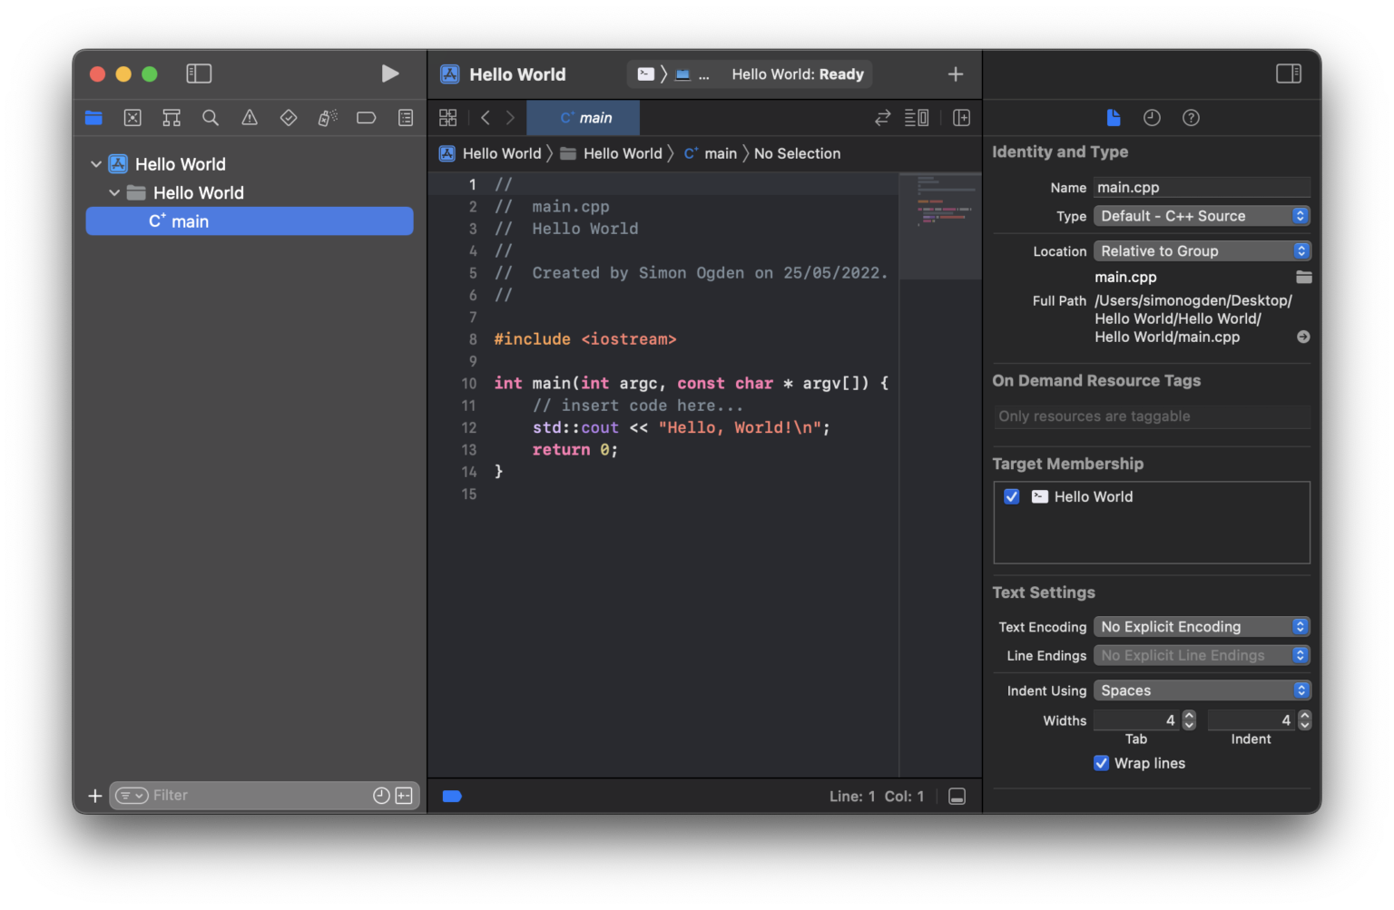Disable the Wrap lines checkbox
The width and height of the screenshot is (1394, 910).
[1101, 763]
